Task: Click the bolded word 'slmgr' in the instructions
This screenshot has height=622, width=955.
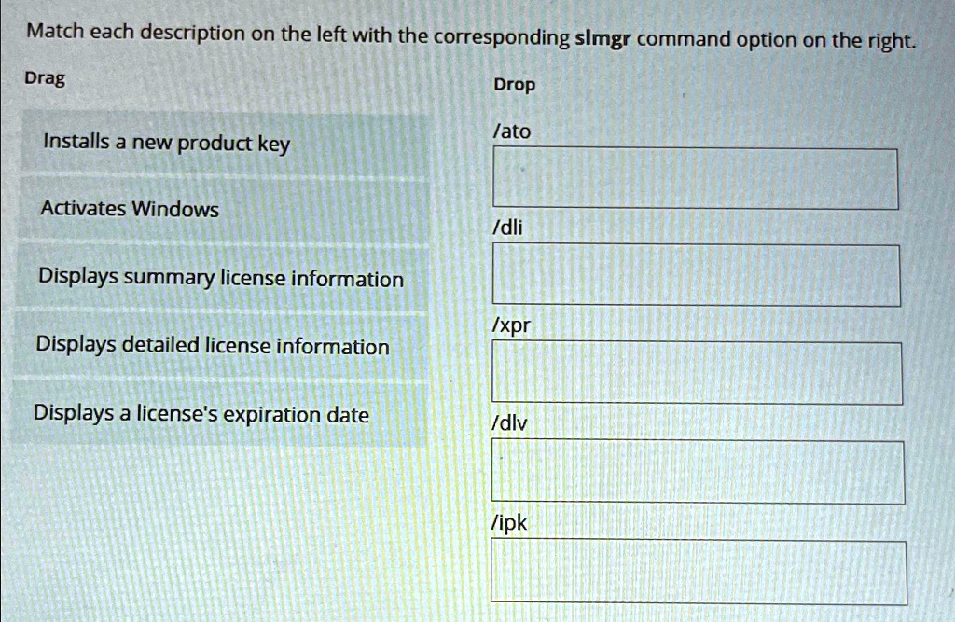Action: [602, 38]
